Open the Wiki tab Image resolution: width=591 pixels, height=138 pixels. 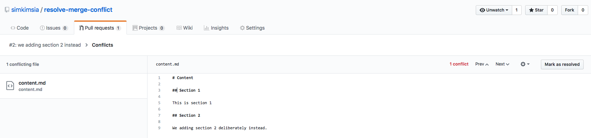click(x=185, y=28)
